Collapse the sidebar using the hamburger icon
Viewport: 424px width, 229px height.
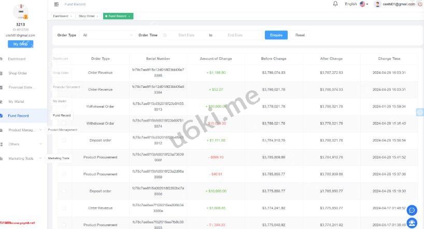(56, 4)
